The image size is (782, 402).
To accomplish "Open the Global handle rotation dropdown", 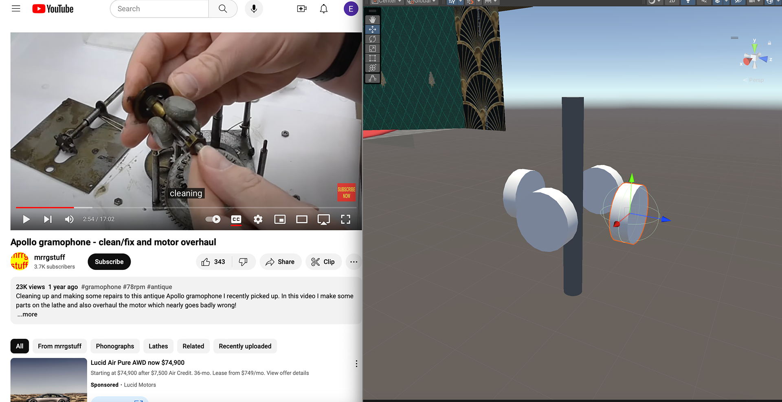I will tap(422, 2).
